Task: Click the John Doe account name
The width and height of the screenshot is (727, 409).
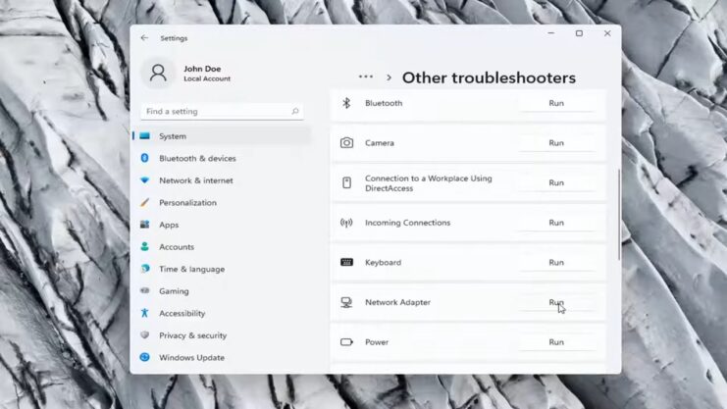Action: click(x=202, y=69)
